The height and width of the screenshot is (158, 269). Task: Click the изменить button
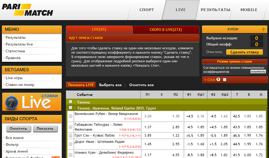(258, 72)
